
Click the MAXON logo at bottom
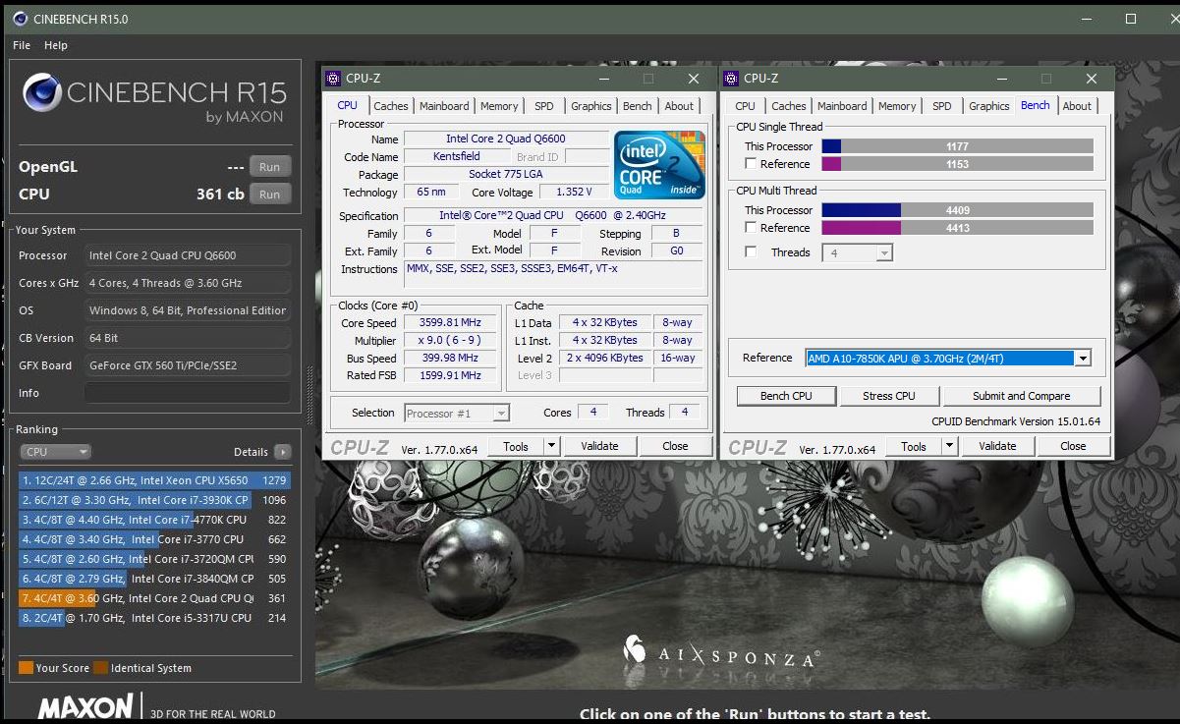85,707
